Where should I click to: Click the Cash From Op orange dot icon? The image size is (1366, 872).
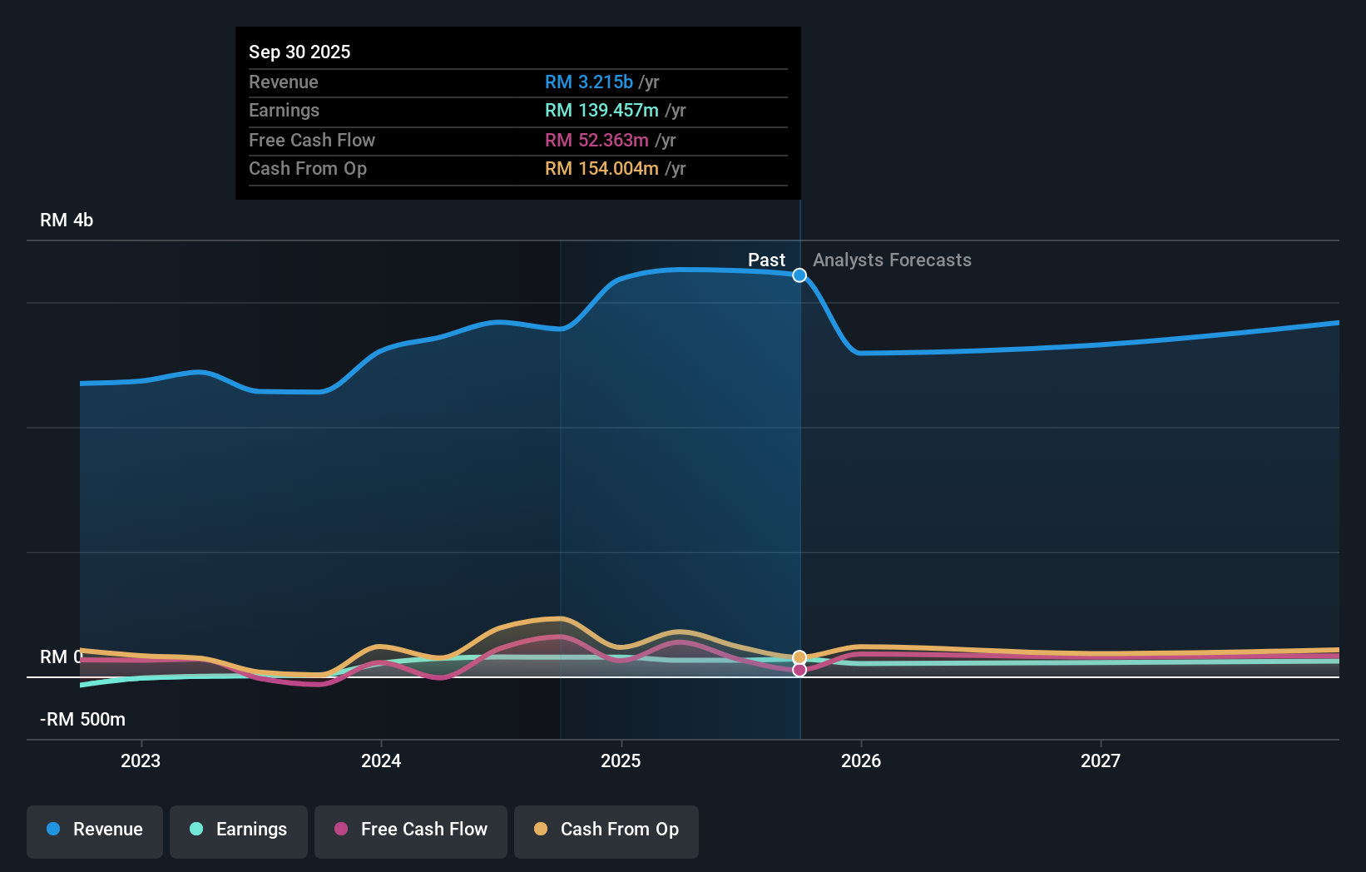tap(542, 830)
